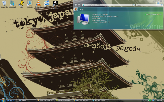The width and height of the screenshot is (164, 102).
Task: Click Casey's user account picture
Action: tap(76, 9)
